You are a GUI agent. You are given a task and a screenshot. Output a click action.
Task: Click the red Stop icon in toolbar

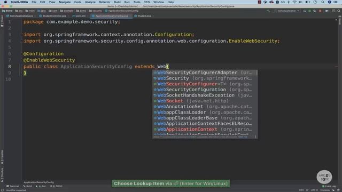click(x=320, y=11)
